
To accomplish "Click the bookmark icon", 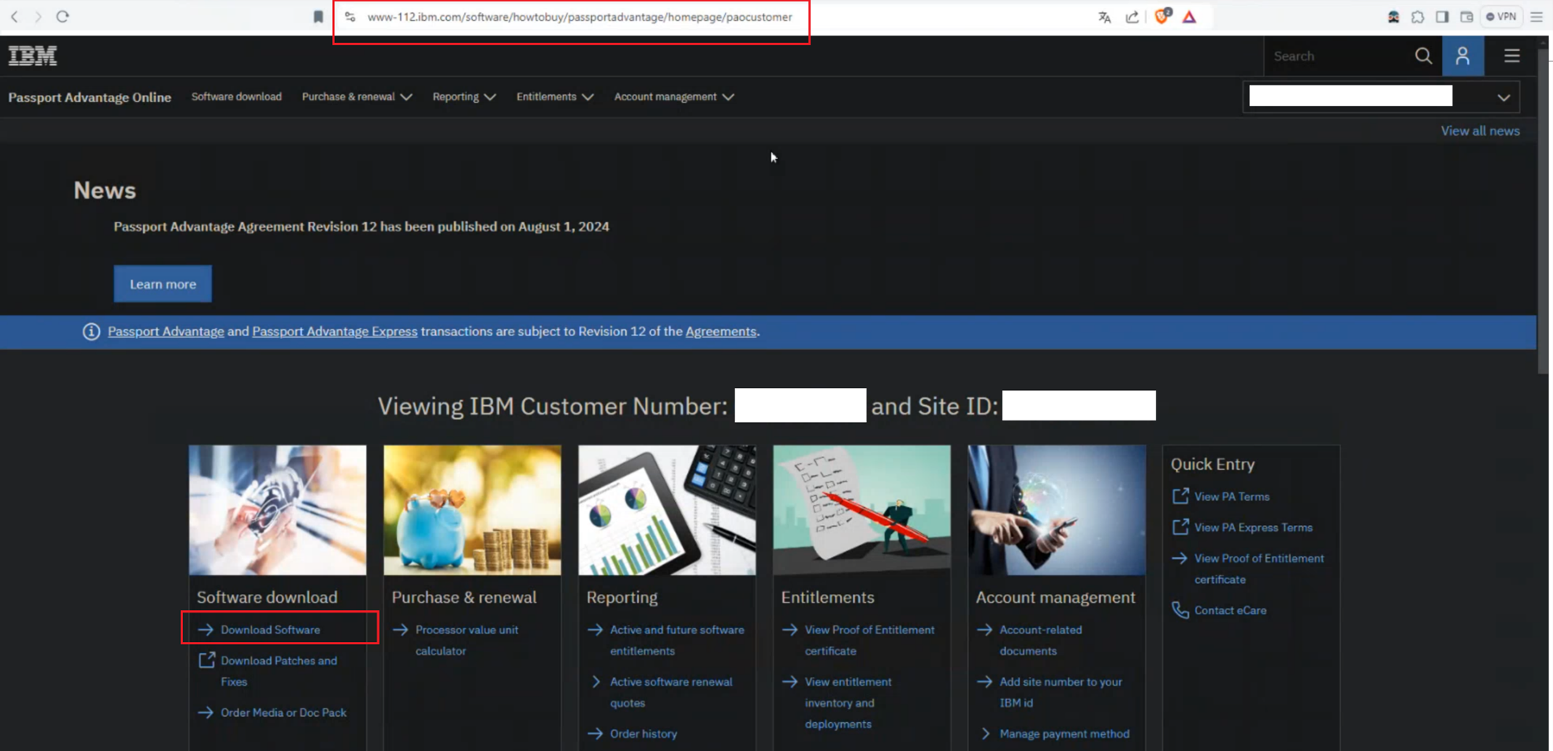I will tap(317, 17).
